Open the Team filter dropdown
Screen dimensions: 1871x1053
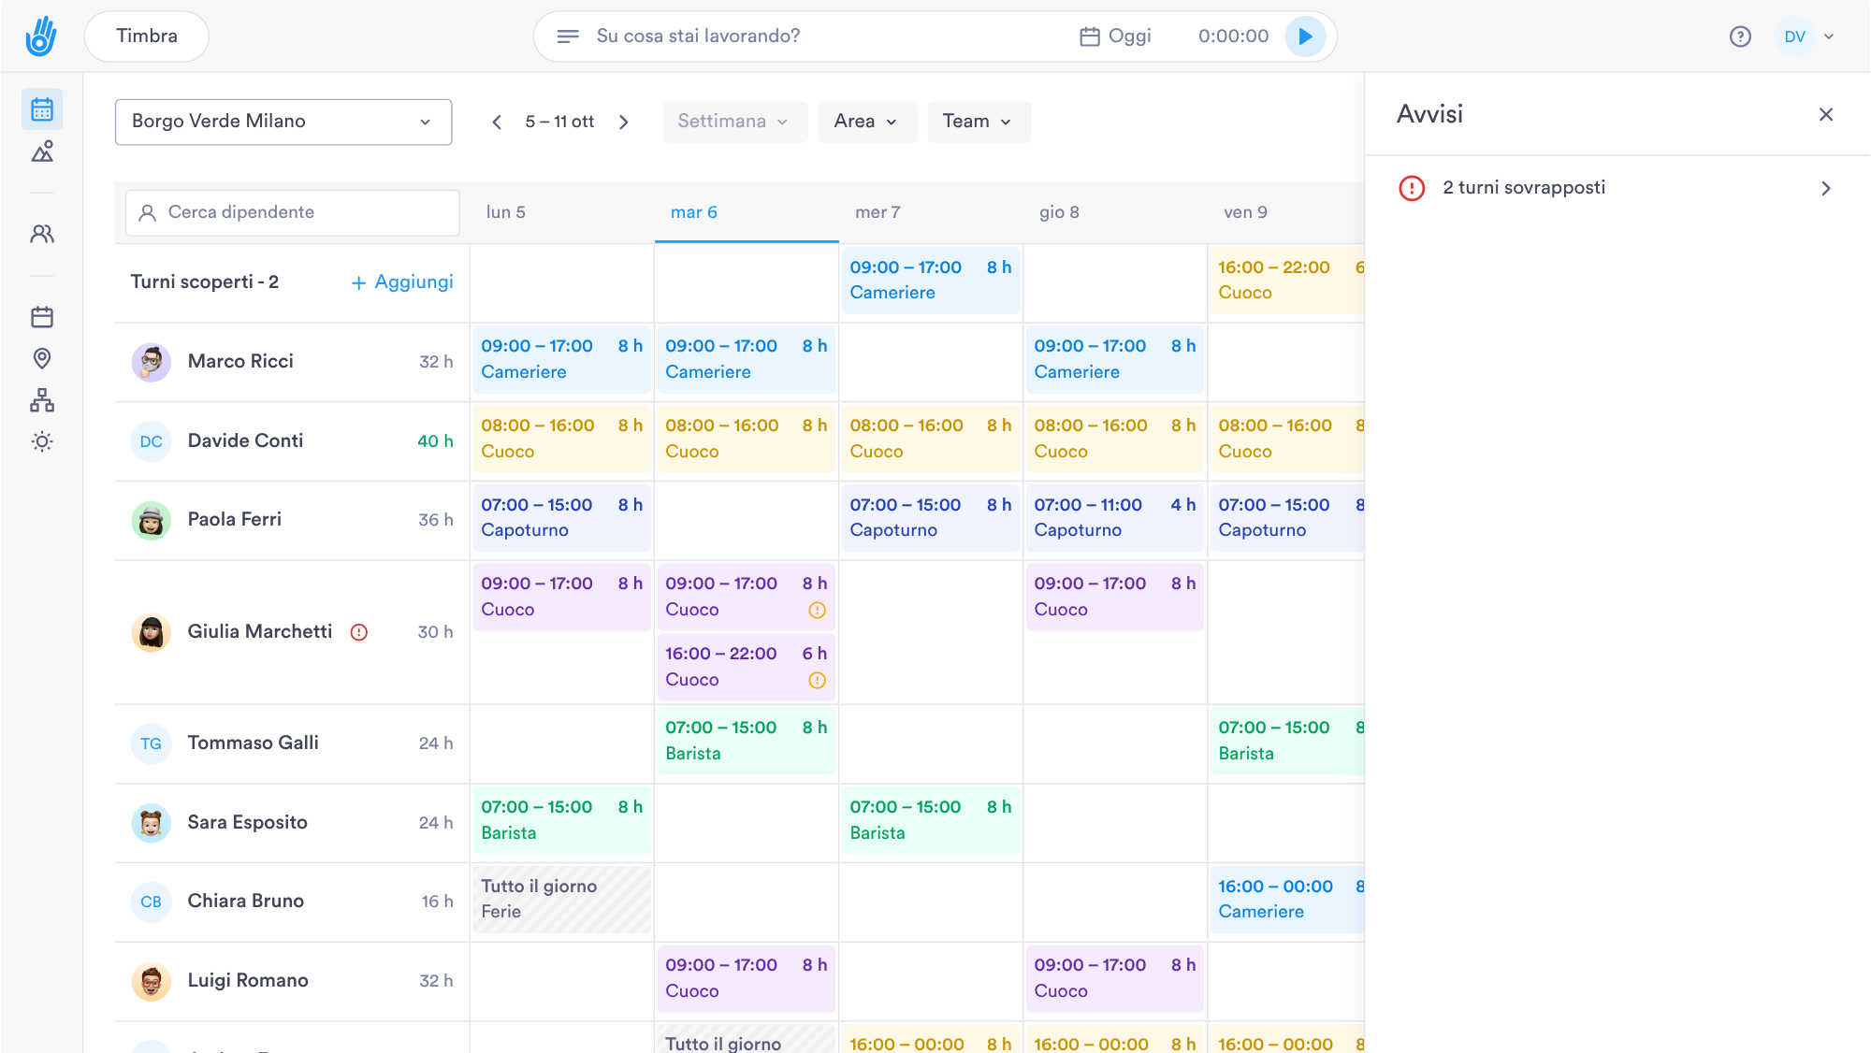click(x=979, y=122)
